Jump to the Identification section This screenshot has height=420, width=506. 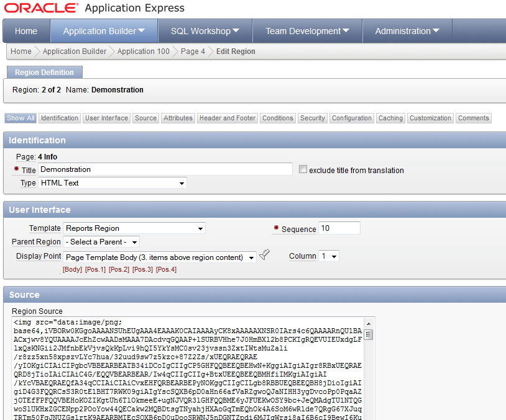point(60,118)
